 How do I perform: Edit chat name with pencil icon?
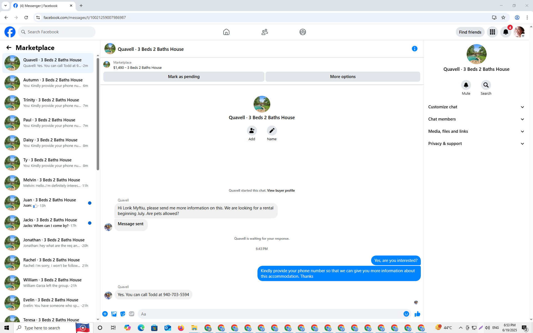(x=272, y=131)
